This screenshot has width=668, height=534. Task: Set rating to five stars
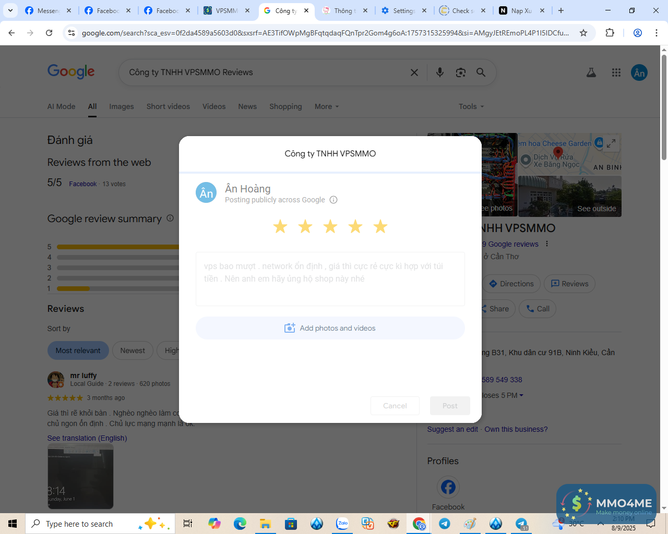point(380,226)
